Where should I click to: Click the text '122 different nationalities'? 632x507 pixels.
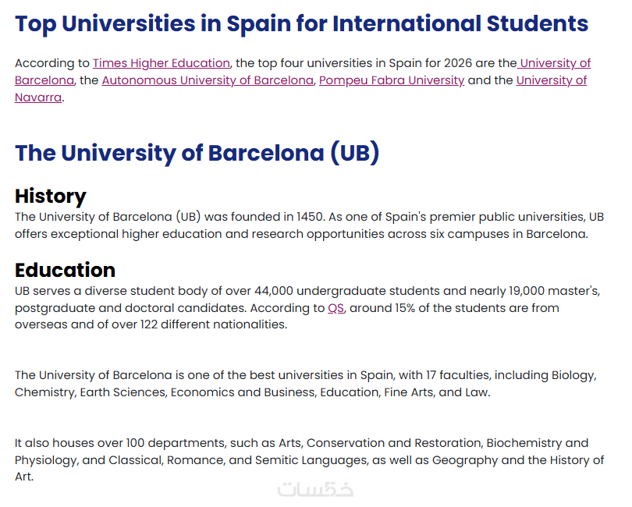pos(213,324)
